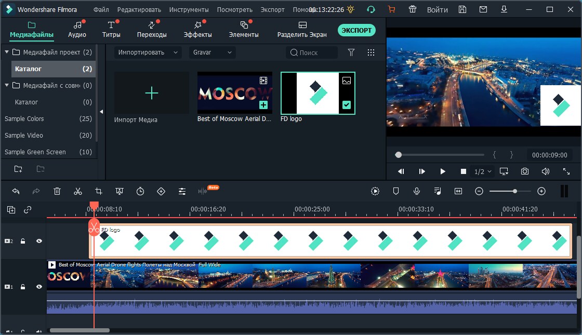Open the audio mixer icon
Image resolution: width=582 pixels, height=335 pixels.
[437, 191]
